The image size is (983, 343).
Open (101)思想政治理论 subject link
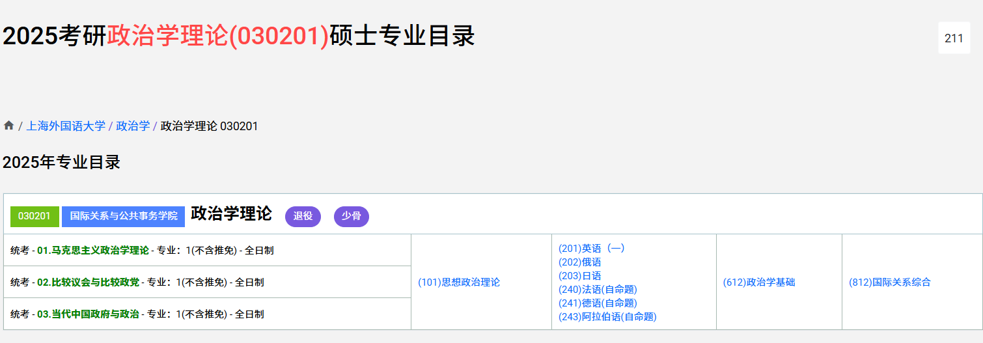[x=459, y=282]
